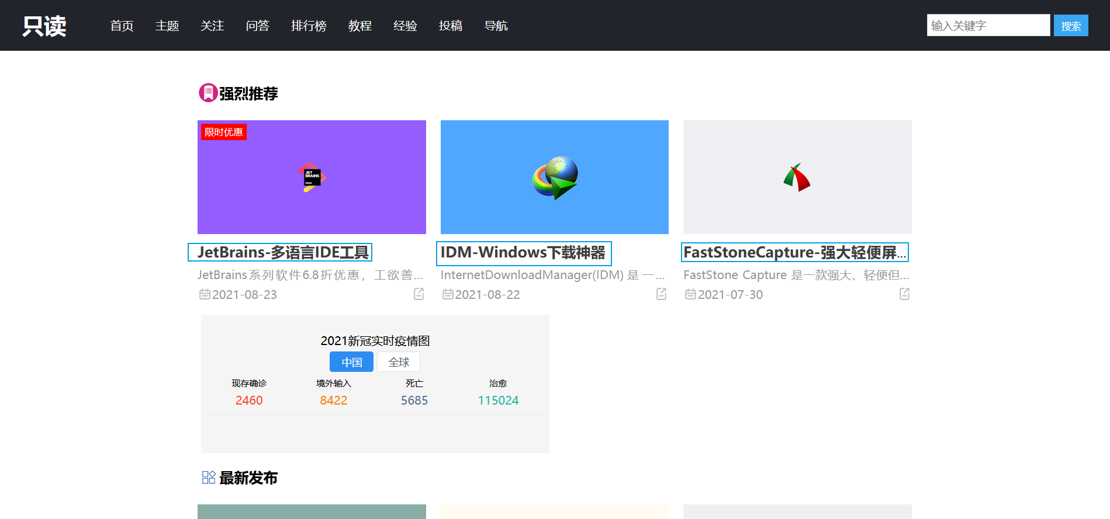Click the date 2021-08-22
The height and width of the screenshot is (519, 1110).
click(x=487, y=295)
